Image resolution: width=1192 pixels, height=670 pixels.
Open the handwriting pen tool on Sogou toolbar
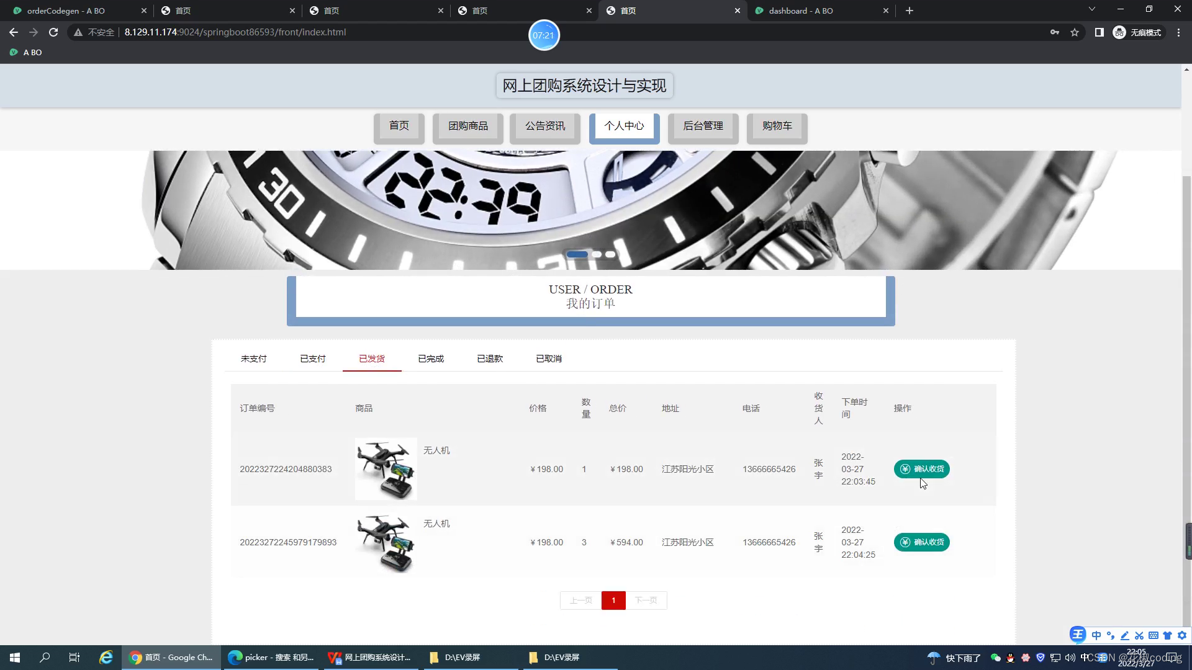click(x=1125, y=635)
